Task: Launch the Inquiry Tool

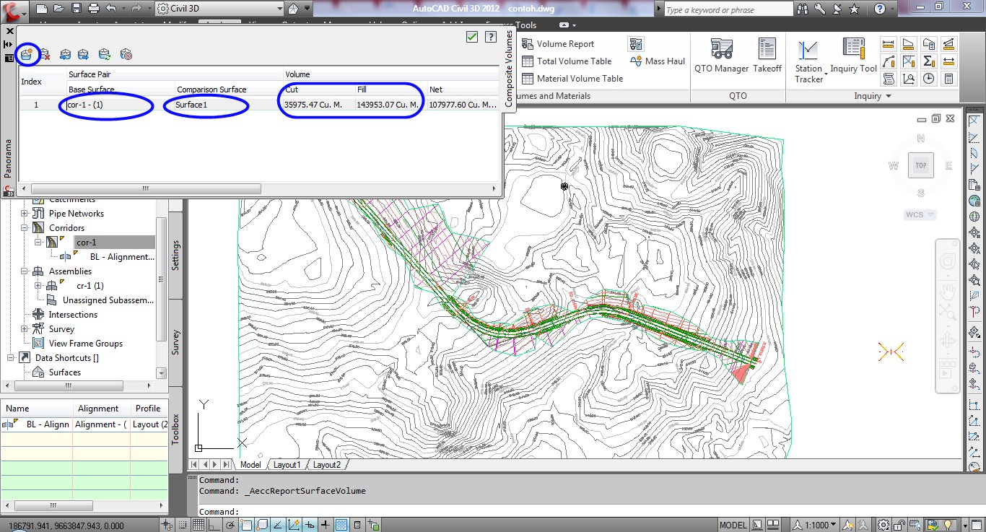Action: tap(854, 56)
